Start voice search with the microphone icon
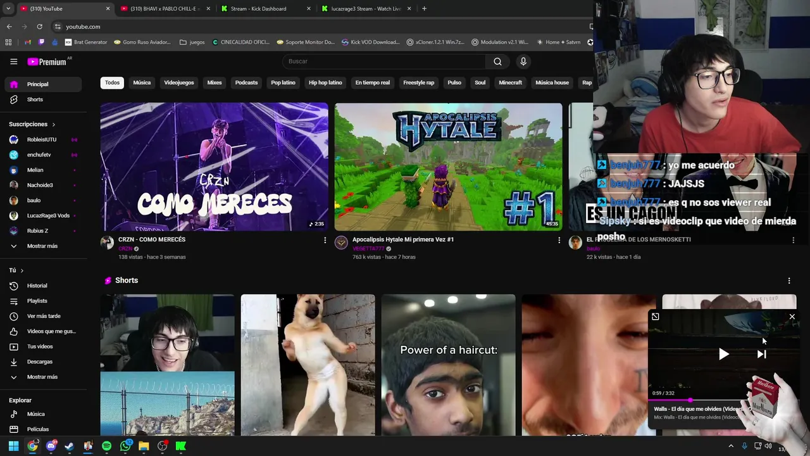 523,61
